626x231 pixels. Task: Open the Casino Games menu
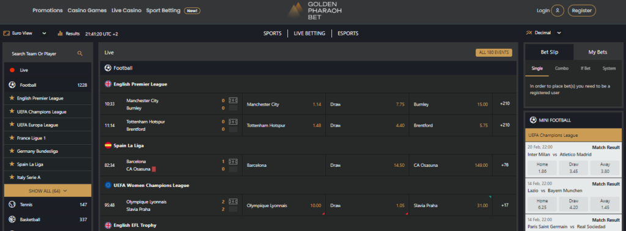87,11
